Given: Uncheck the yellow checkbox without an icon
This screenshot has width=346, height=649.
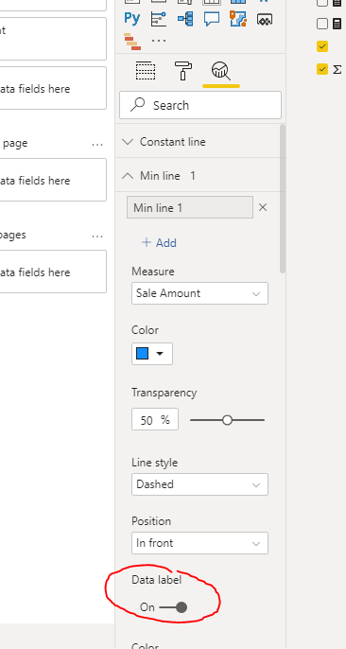Looking at the screenshot, I should coord(322,46).
